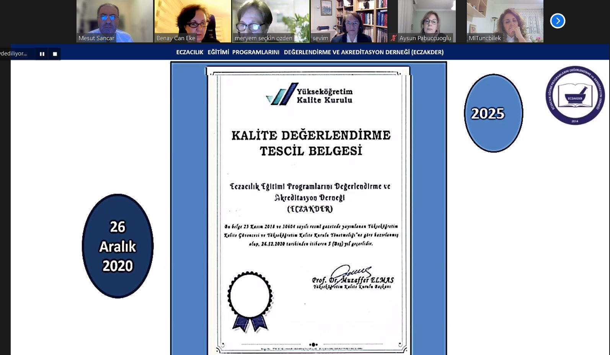610x355 pixels.
Task: Click the Kalite Değerlendirme Tescil Belgesi heading
Action: 311,143
